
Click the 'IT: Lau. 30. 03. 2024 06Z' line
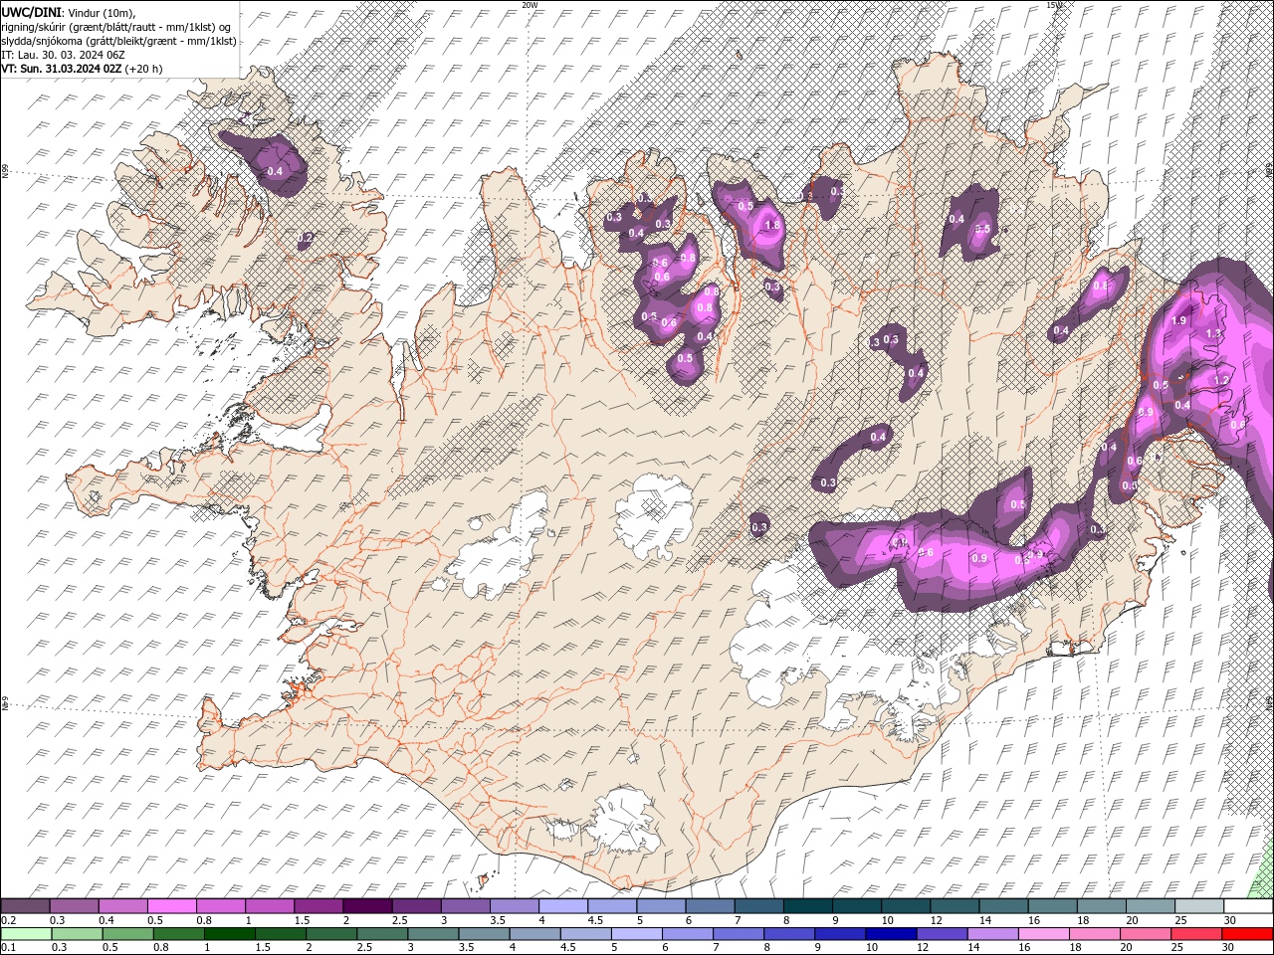61,55
